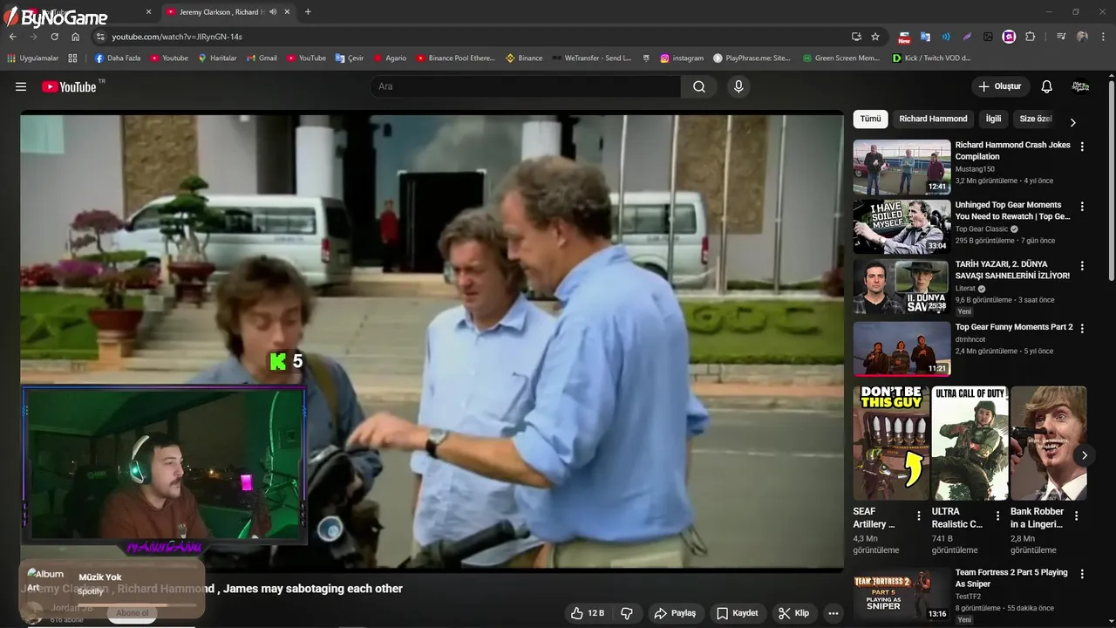Bookmark this page with star icon
The height and width of the screenshot is (628, 1116).
875,37
